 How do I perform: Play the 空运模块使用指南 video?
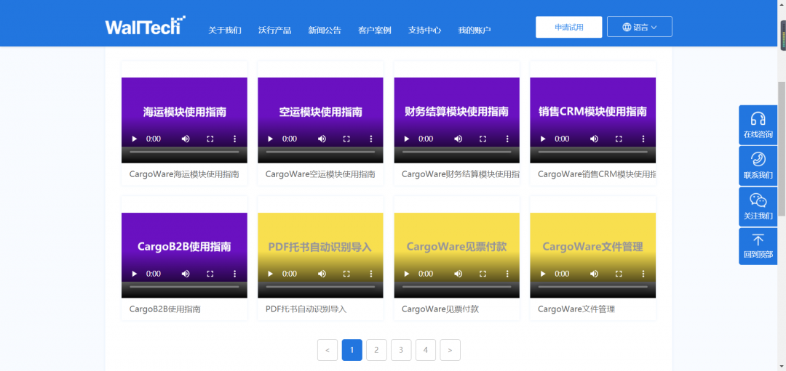pos(271,139)
